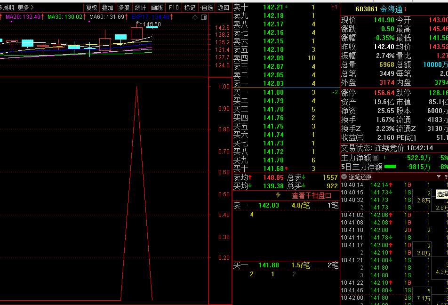Click the diamond icon in chart header
Image resolution: width=448 pixels, height=305 pixels.
coord(195,17)
